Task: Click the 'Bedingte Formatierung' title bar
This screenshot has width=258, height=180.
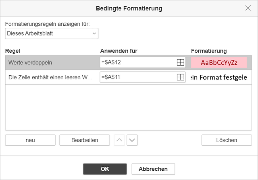Action: coord(129,8)
